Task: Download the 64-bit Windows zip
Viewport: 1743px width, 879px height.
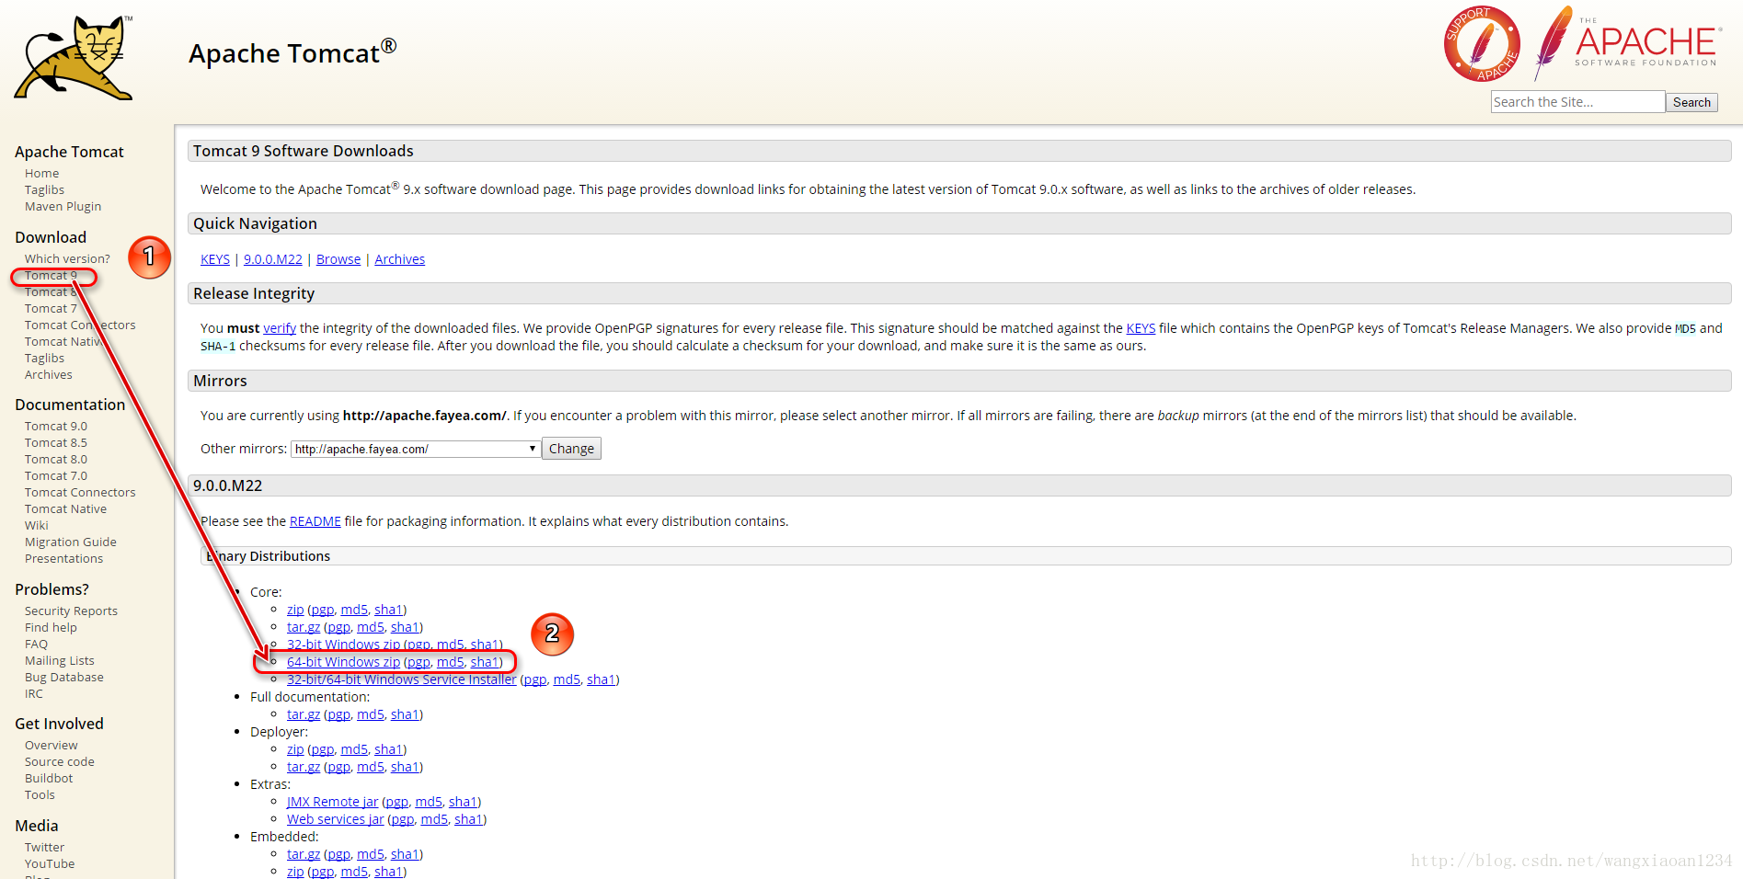Action: [x=344, y=662]
